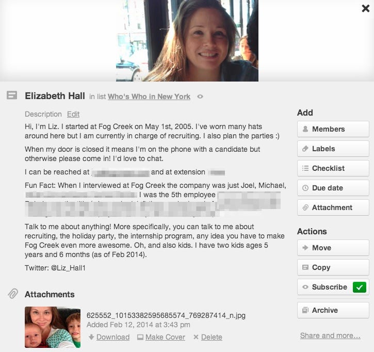Delete the attached image

(x=208, y=337)
